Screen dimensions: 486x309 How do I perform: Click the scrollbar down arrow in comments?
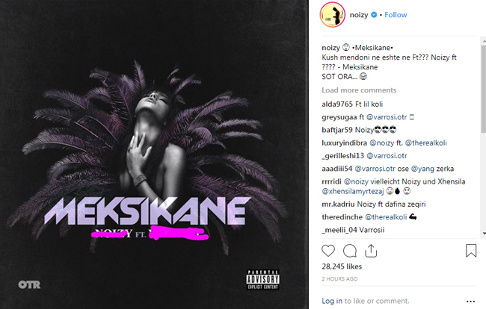tap(484, 234)
